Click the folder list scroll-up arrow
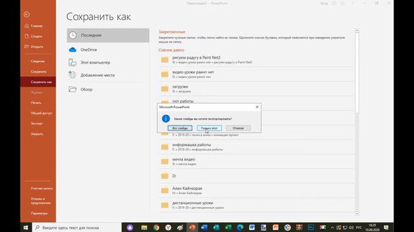This screenshot has height=232, width=414. point(357,30)
